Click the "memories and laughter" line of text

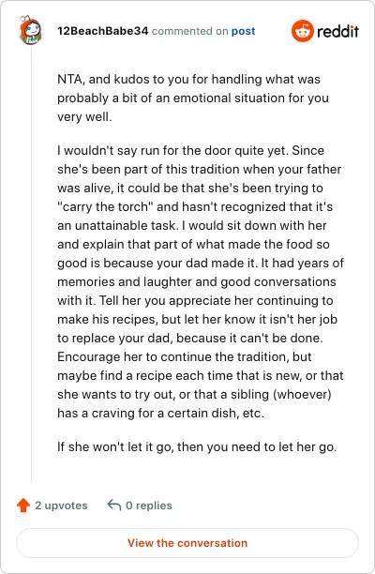[x=197, y=282]
